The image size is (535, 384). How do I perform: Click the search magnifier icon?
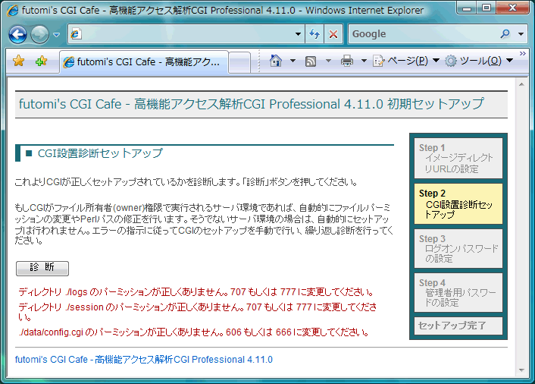505,34
